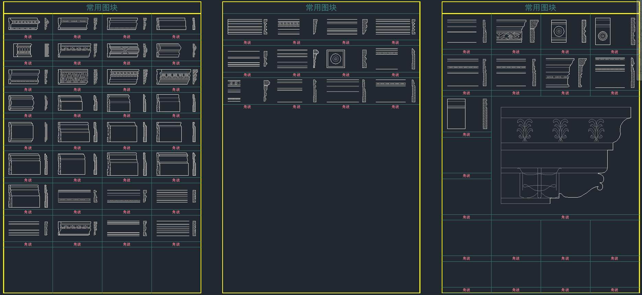Select the 角线 label under the large cornice

pyautogui.click(x=565, y=217)
